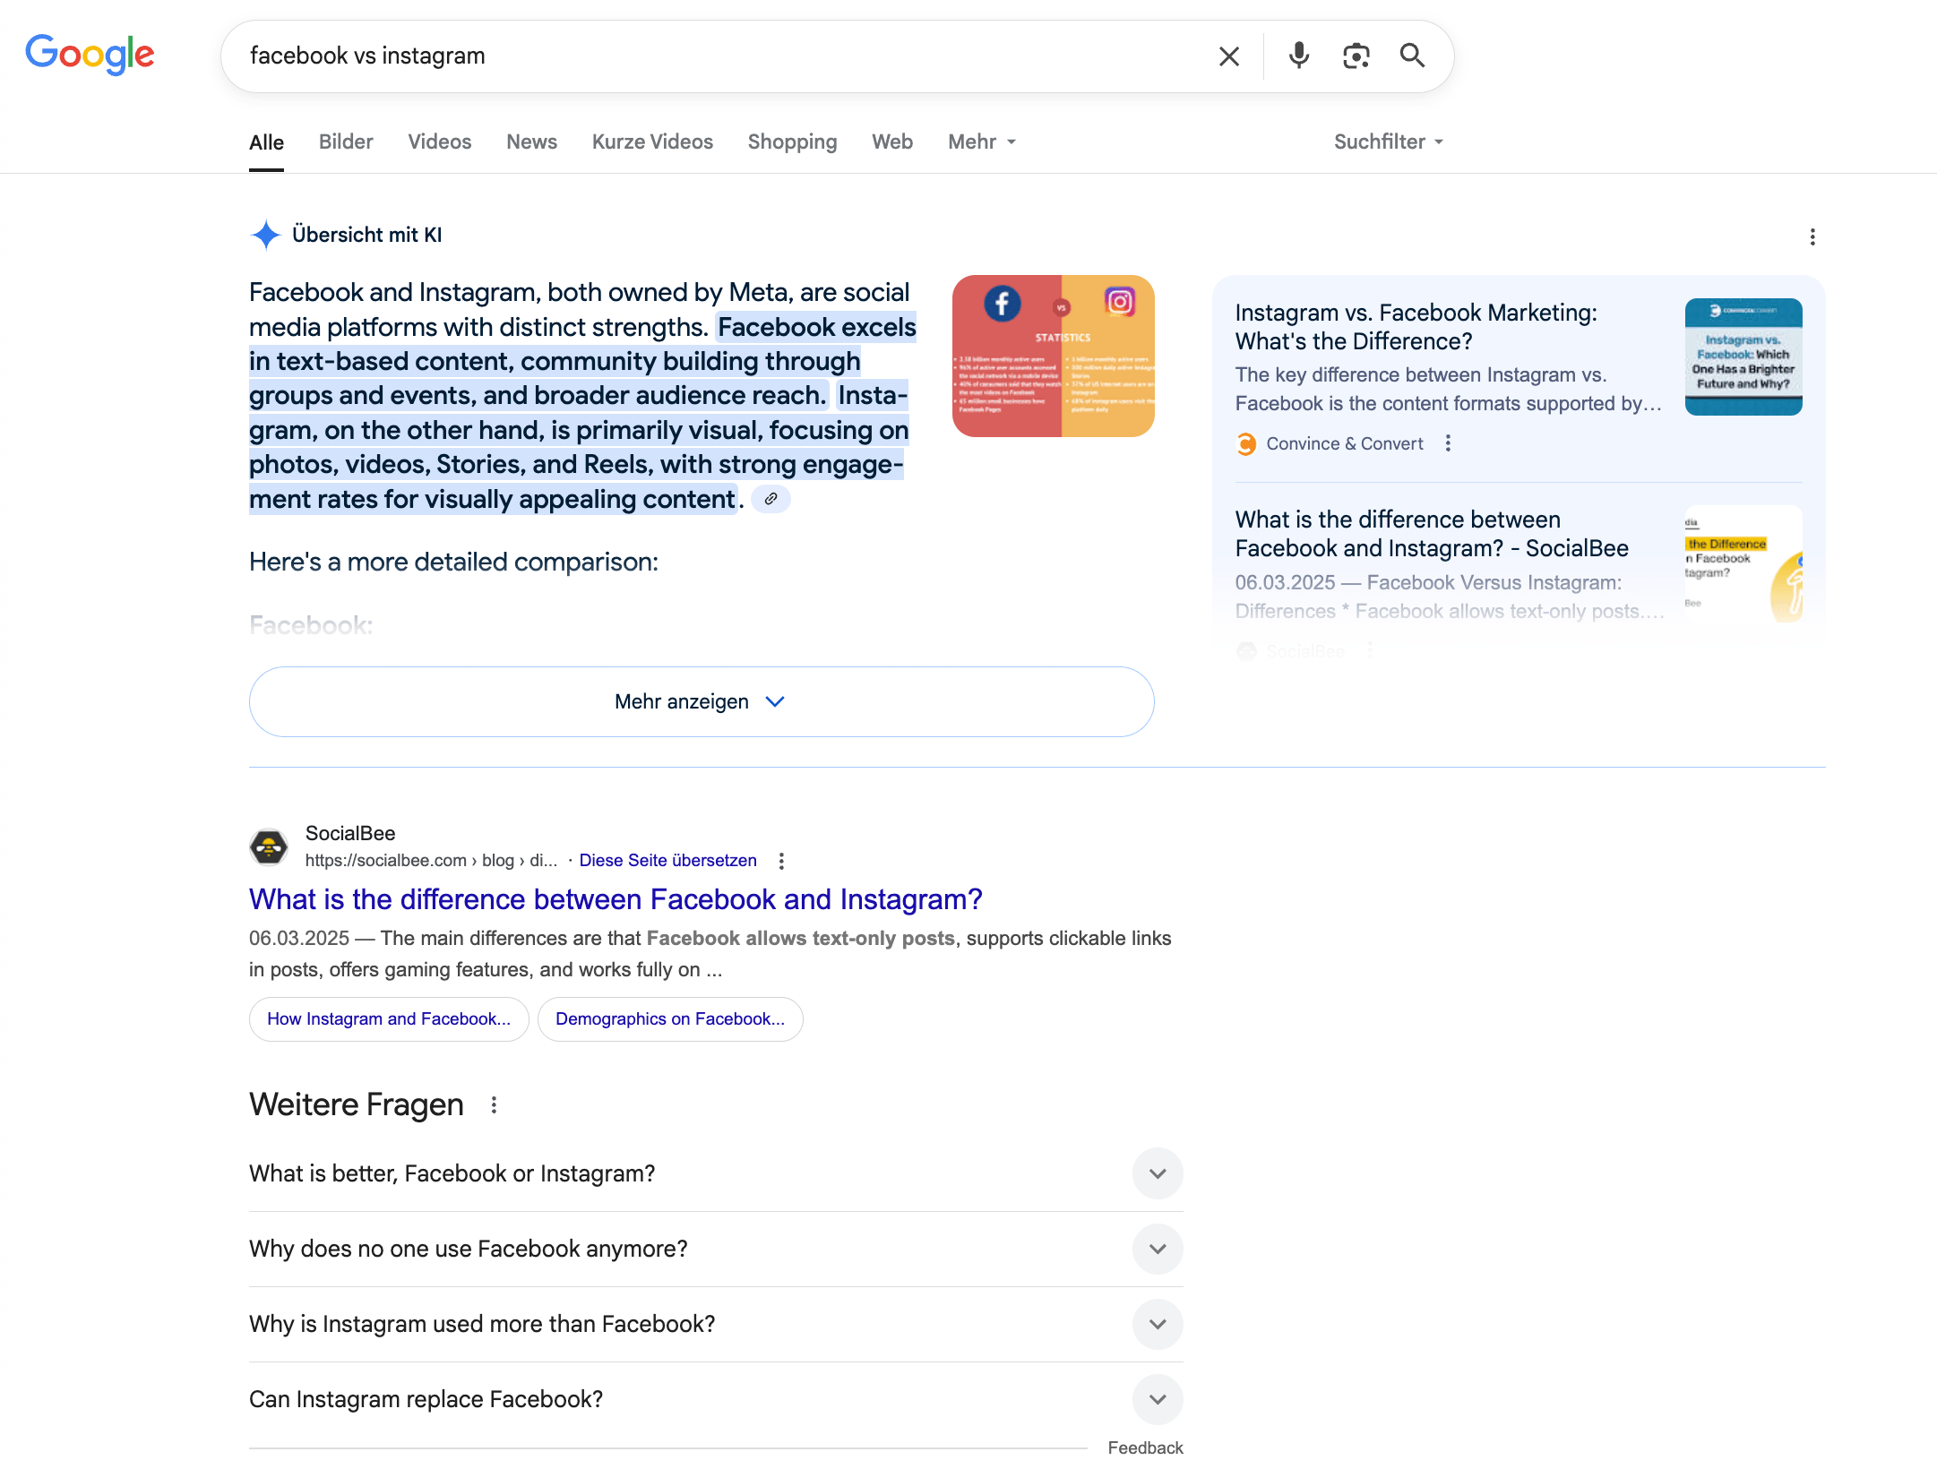Click the Convince & Convert thumbnail image
Image resolution: width=1937 pixels, height=1469 pixels.
(1743, 357)
